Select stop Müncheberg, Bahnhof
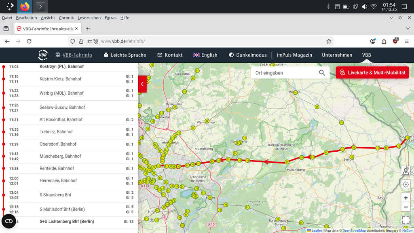This screenshot has width=414, height=233. point(60,156)
